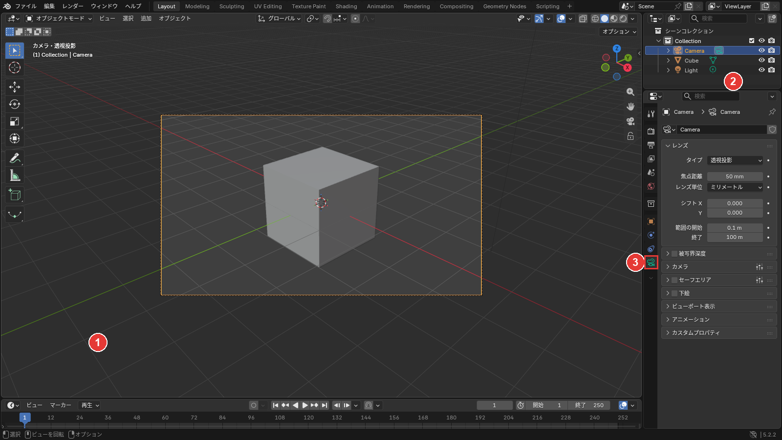The width and height of the screenshot is (782, 440).
Task: Open the 追加 menu button in viewport header
Action: (146, 19)
